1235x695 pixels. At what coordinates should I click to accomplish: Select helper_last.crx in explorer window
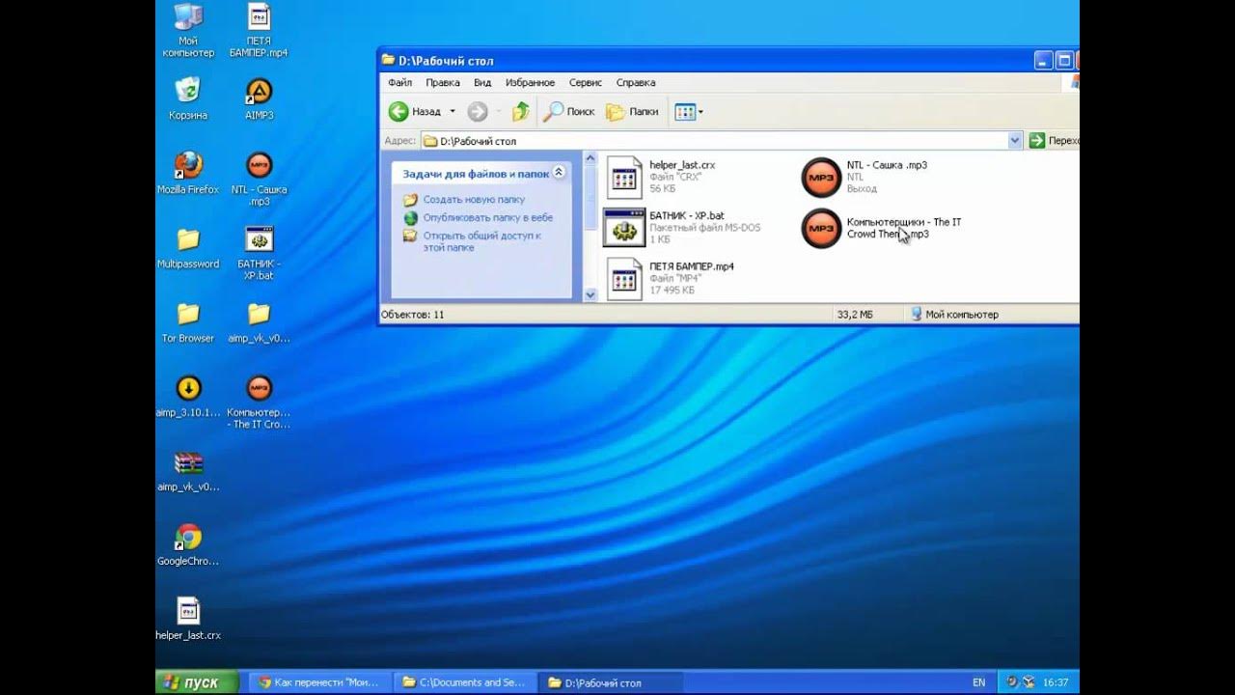661,177
